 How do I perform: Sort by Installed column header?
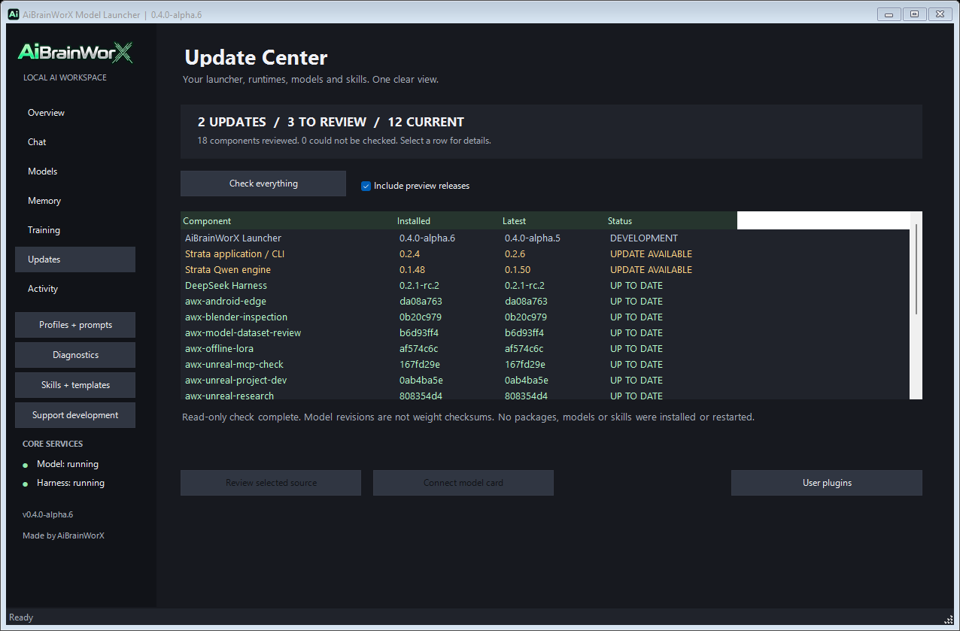coord(448,221)
